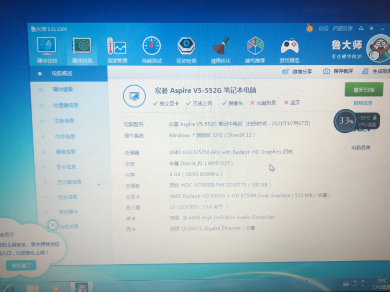This screenshot has width=390, height=292.
Task: Click the Radeon HD 8650G graphics text
Action: (250, 196)
